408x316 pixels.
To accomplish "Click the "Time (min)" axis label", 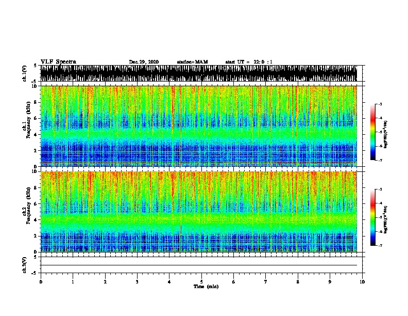I will coord(206,287).
